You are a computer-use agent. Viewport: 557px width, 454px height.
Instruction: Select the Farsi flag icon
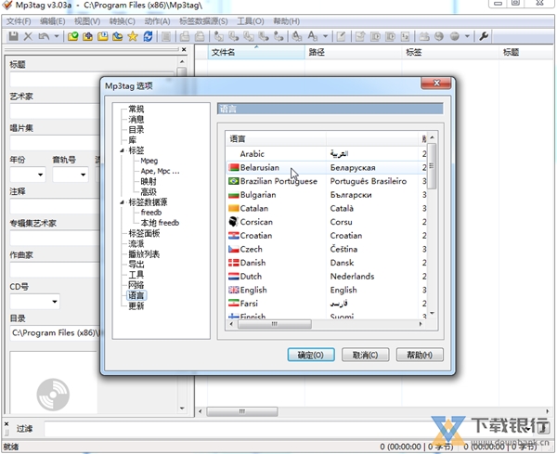coord(233,304)
